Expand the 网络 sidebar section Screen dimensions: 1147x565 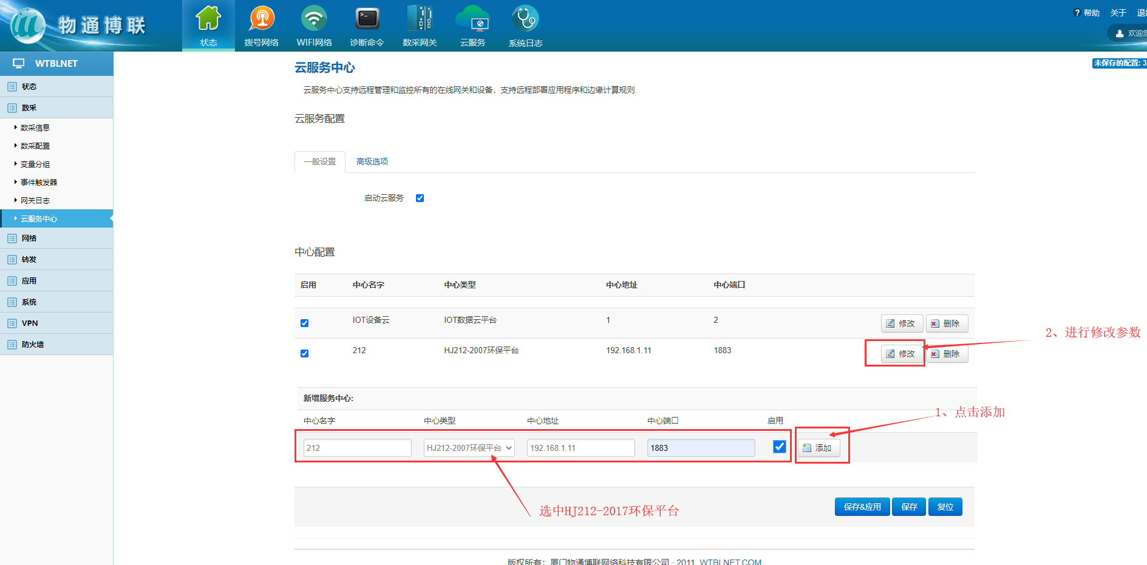[29, 239]
